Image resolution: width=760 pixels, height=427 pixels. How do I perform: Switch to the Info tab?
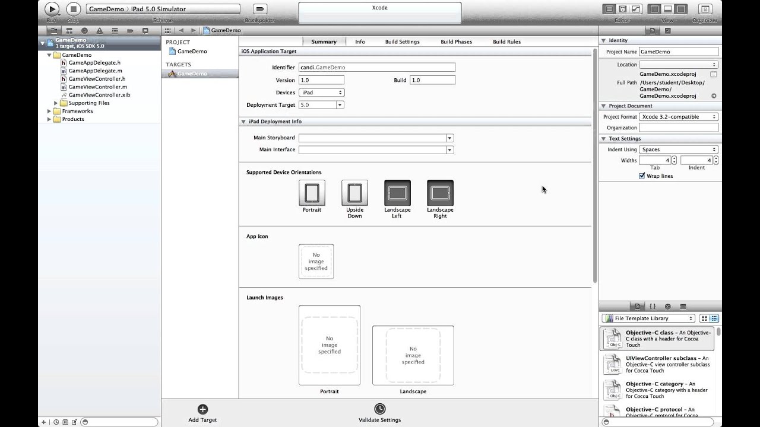[x=360, y=42]
